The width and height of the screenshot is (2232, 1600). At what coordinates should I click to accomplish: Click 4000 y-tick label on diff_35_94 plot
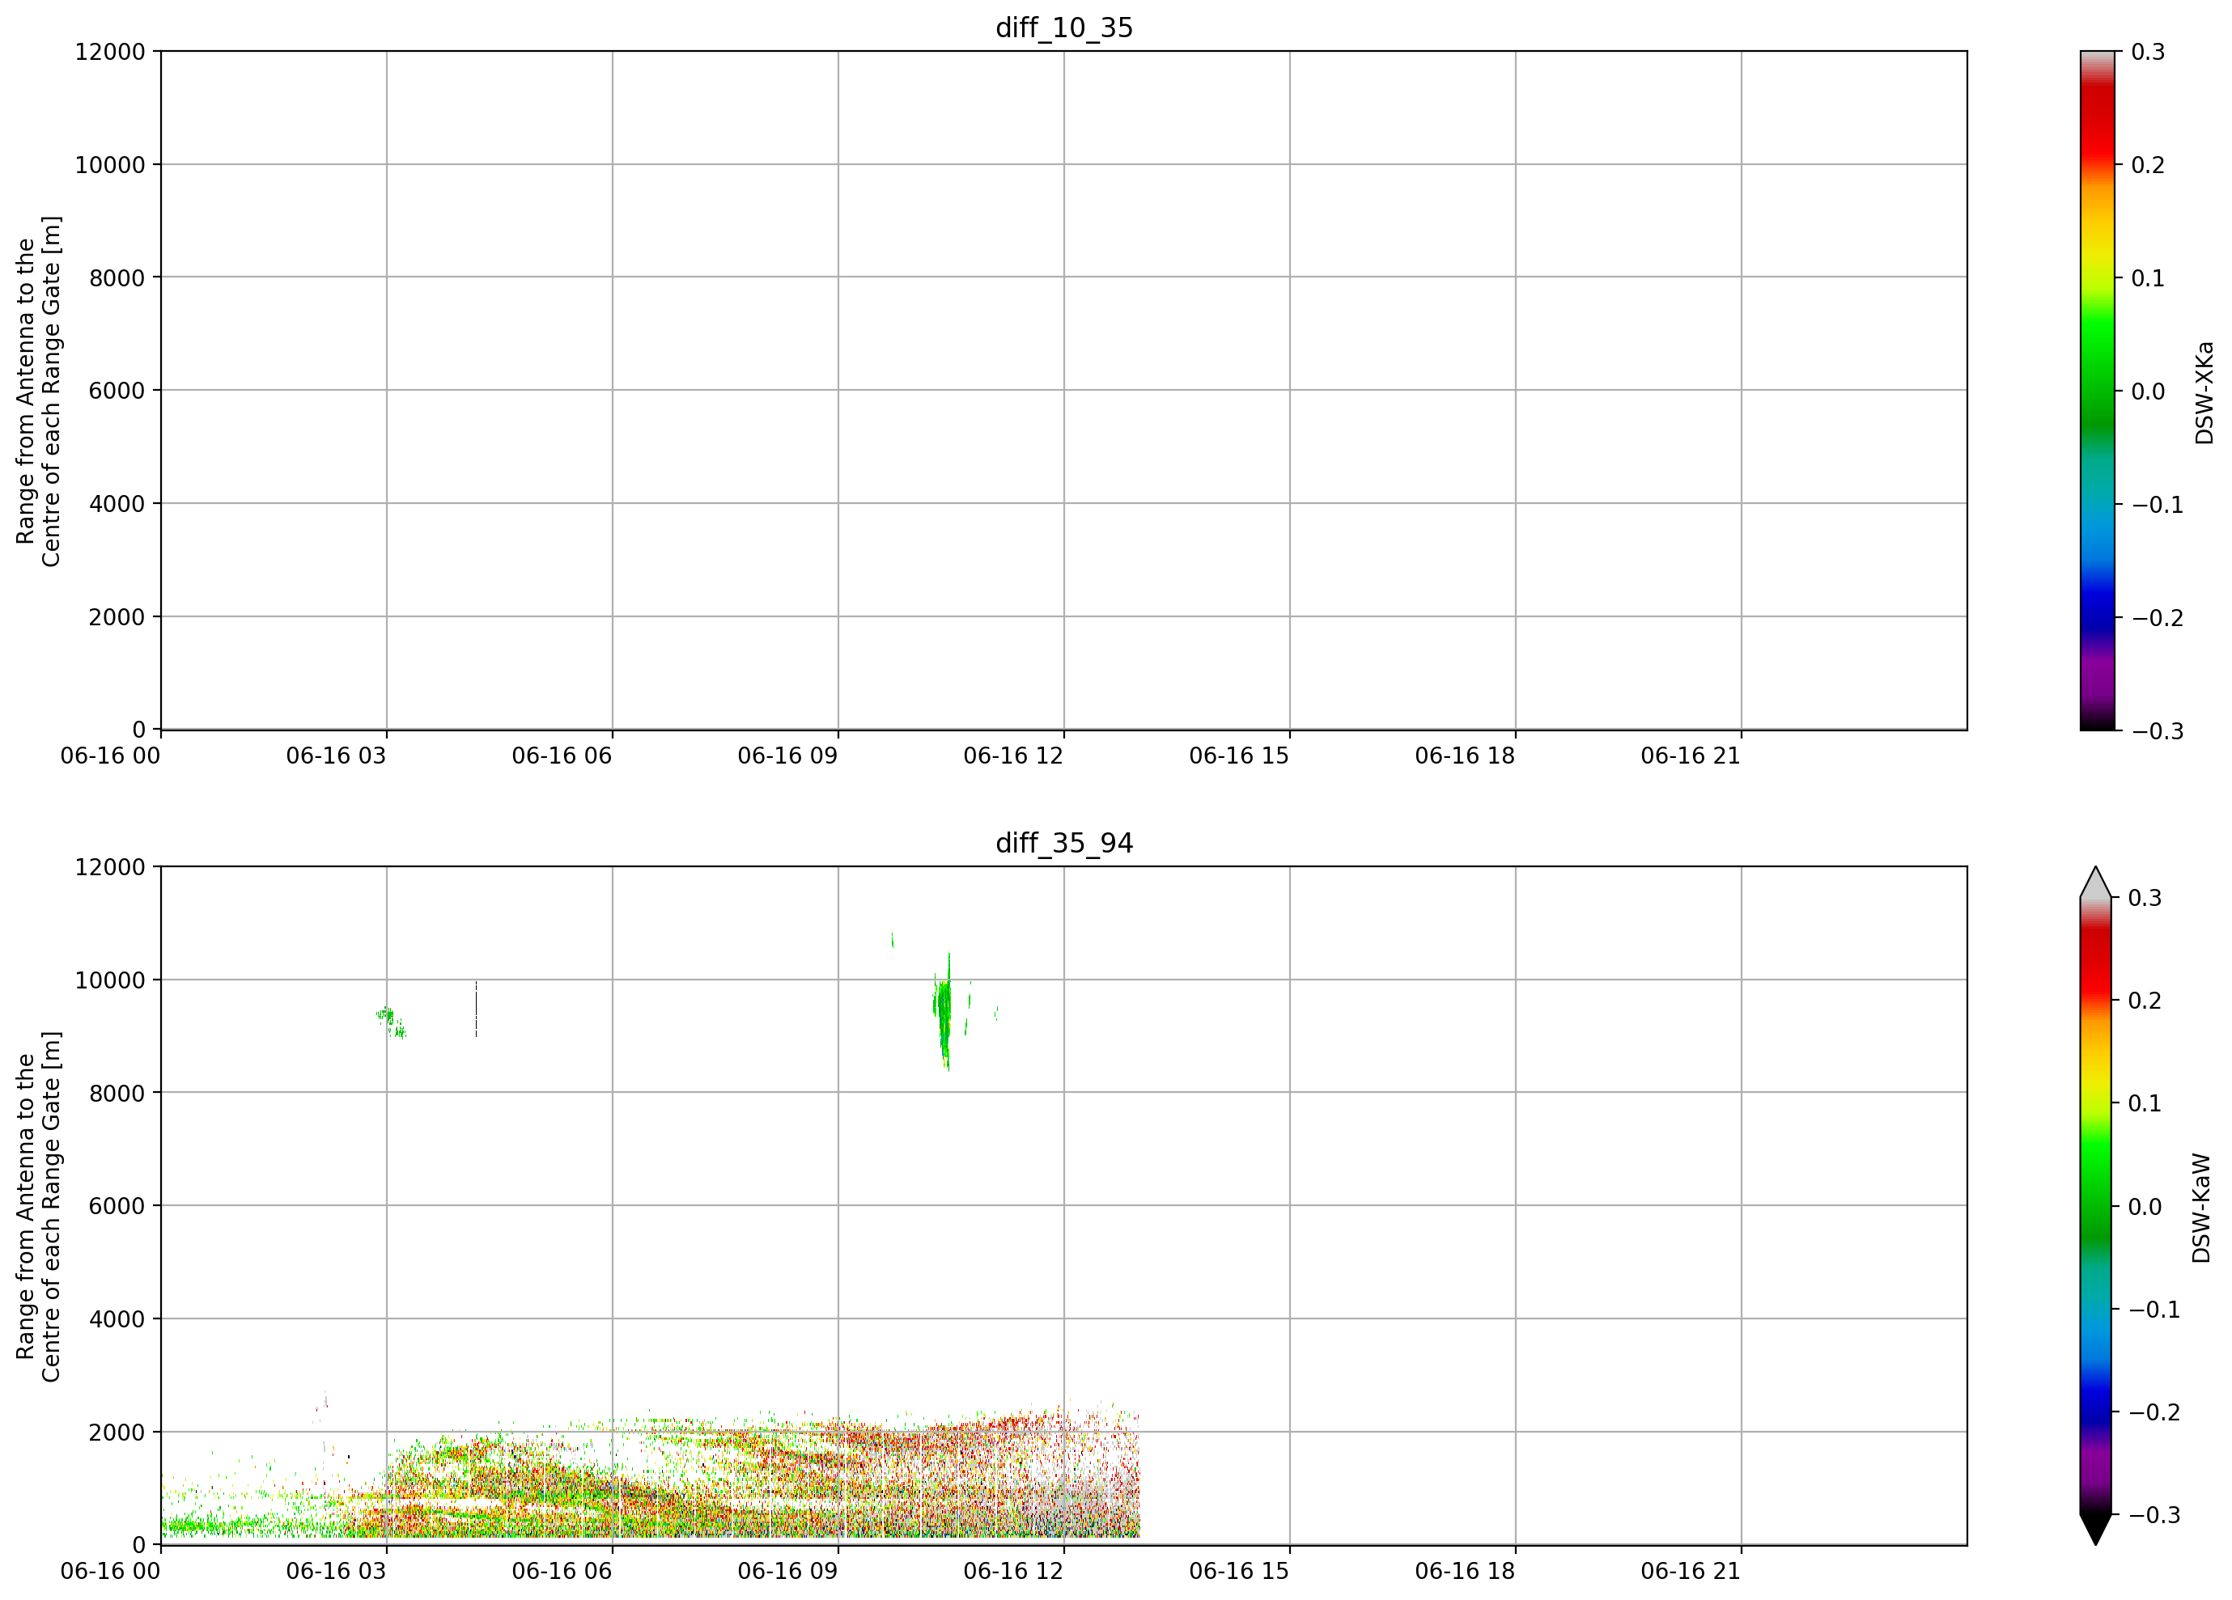tap(117, 1319)
